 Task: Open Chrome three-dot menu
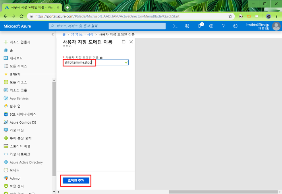point(276,16)
